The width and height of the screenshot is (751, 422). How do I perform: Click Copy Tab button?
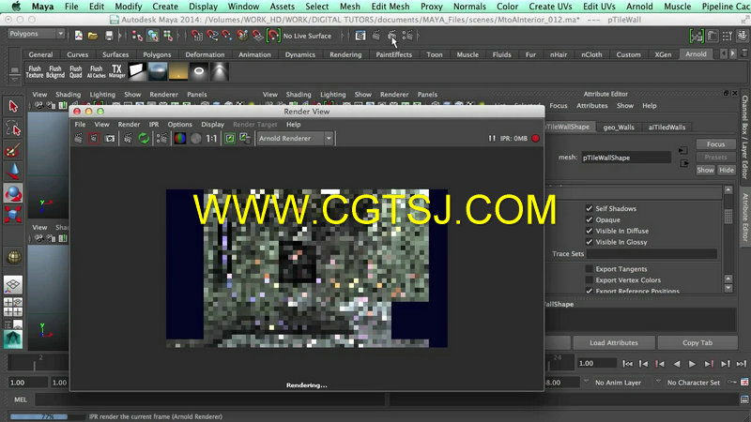(x=697, y=342)
